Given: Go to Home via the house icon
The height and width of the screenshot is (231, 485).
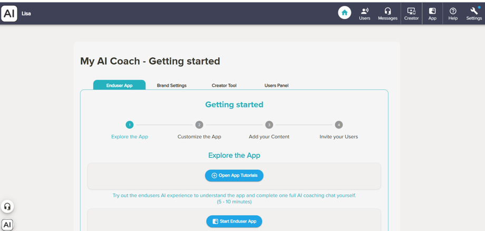Looking at the screenshot, I should point(344,13).
